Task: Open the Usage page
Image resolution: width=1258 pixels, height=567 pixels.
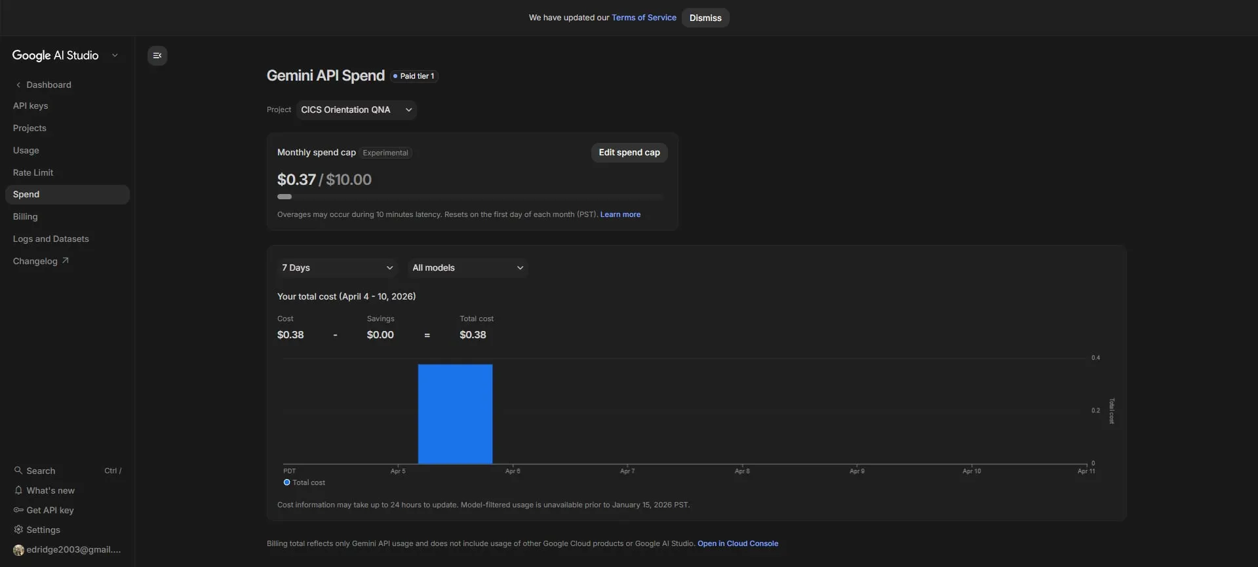Action: 26,150
